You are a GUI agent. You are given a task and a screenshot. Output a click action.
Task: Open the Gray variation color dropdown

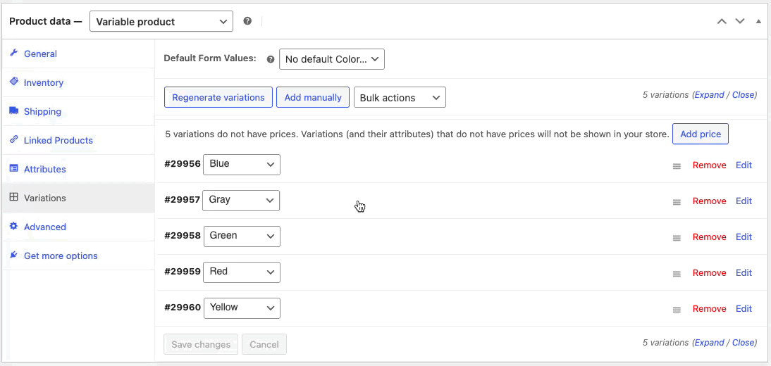241,201
